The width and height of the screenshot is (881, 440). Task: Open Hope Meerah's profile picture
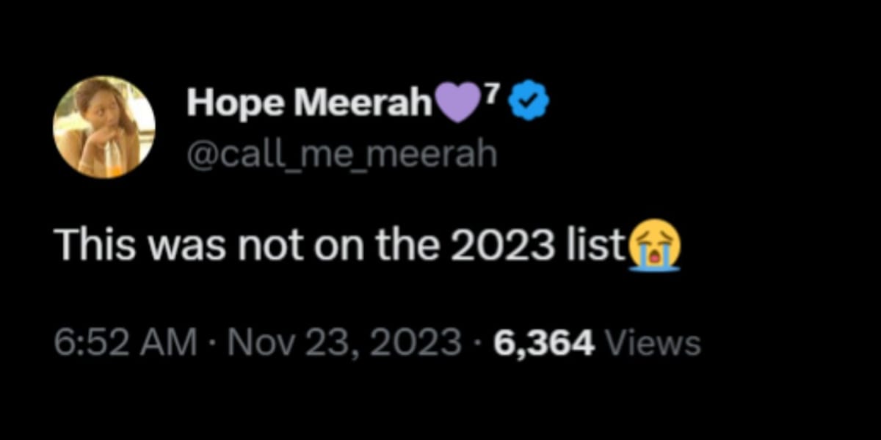pos(104,127)
